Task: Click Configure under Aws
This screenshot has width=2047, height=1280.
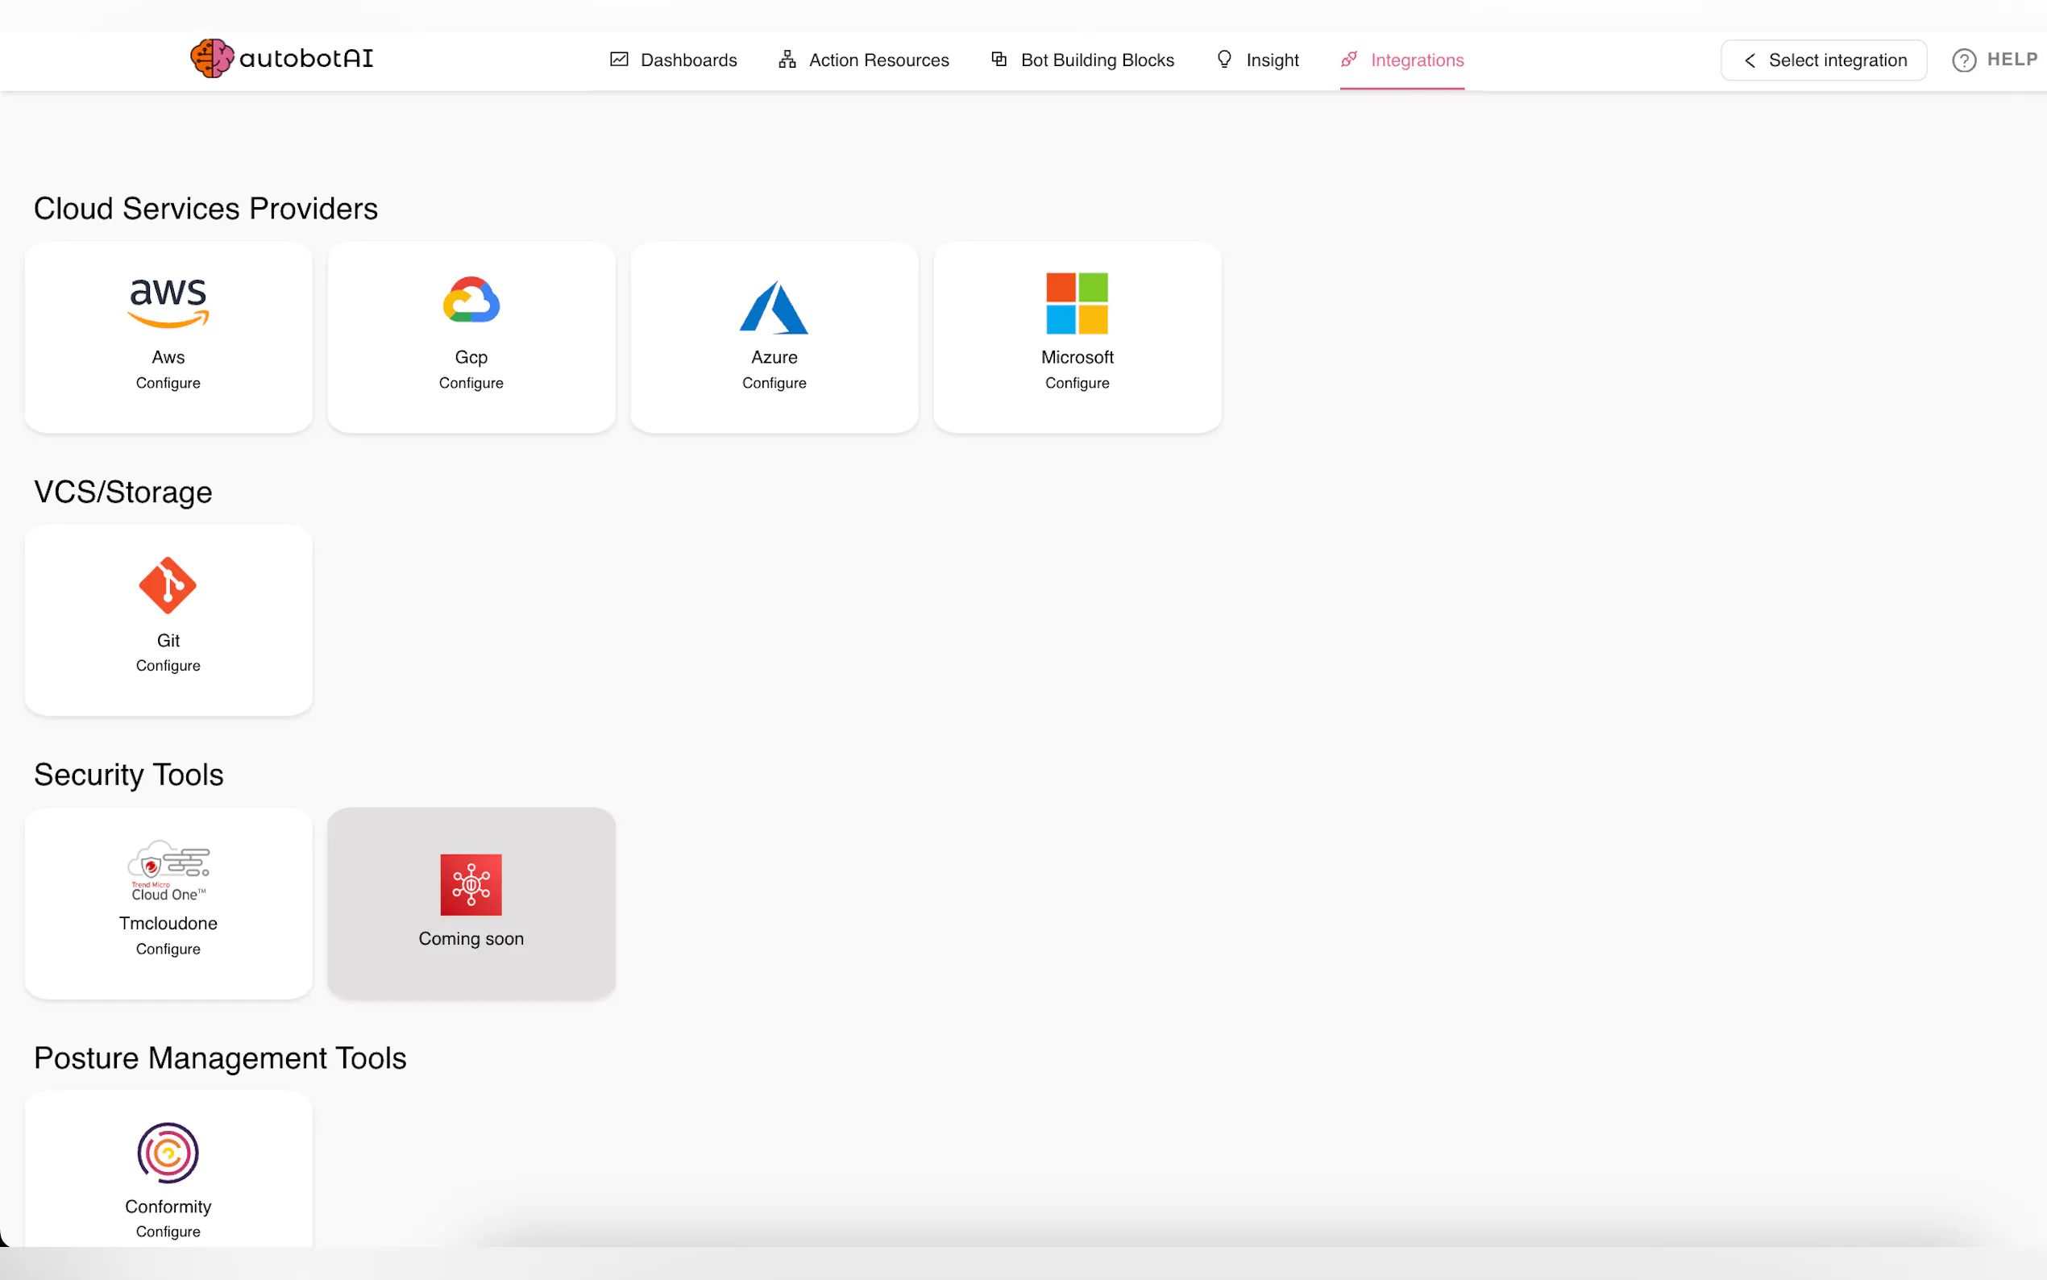Action: click(x=168, y=383)
